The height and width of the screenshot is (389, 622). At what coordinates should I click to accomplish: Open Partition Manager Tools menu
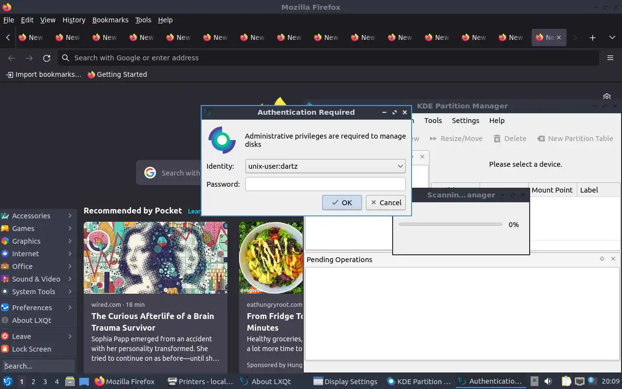(x=433, y=121)
